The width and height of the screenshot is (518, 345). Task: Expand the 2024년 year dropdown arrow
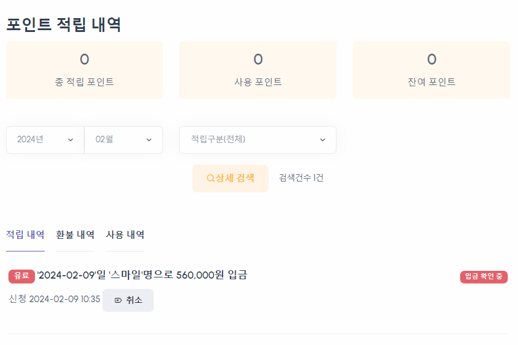point(71,140)
